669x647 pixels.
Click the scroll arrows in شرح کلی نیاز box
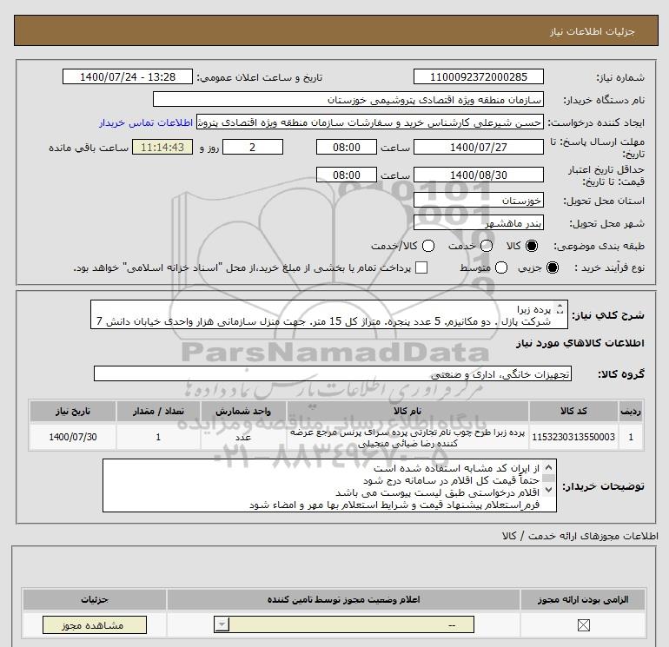560,309
